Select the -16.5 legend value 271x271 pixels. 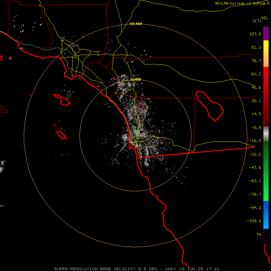click(255, 141)
